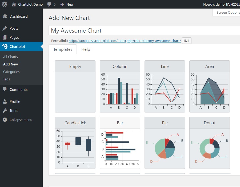Open the Profile user icon
The image size is (240, 187).
click(5, 102)
